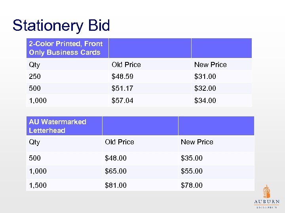Click the $35.00 letterhead new price

pos(192,158)
